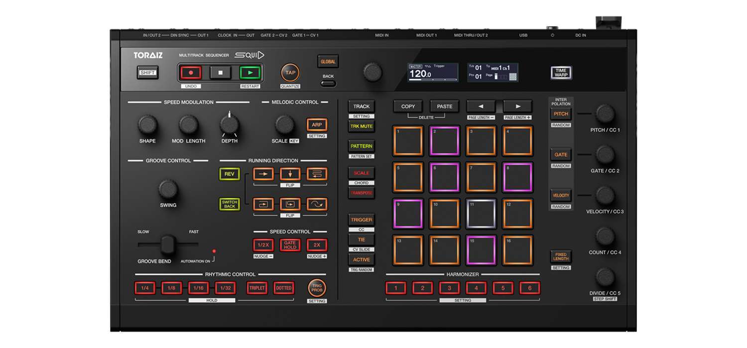The width and height of the screenshot is (747, 348).
Task: Push the BACK button
Action: point(328,84)
